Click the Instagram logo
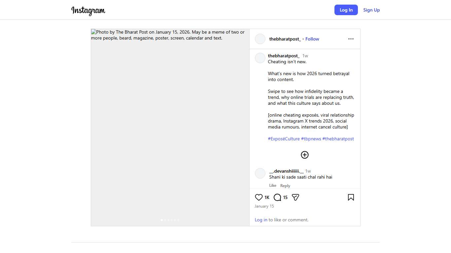Viewport: 451px width, 253px height. [x=88, y=11]
